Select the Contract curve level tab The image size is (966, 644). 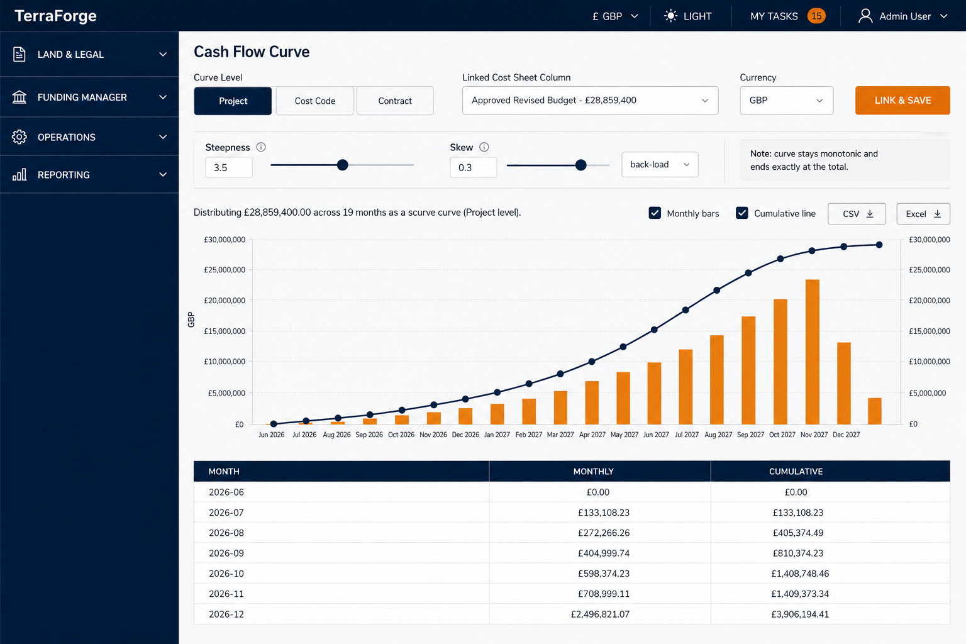coord(395,101)
